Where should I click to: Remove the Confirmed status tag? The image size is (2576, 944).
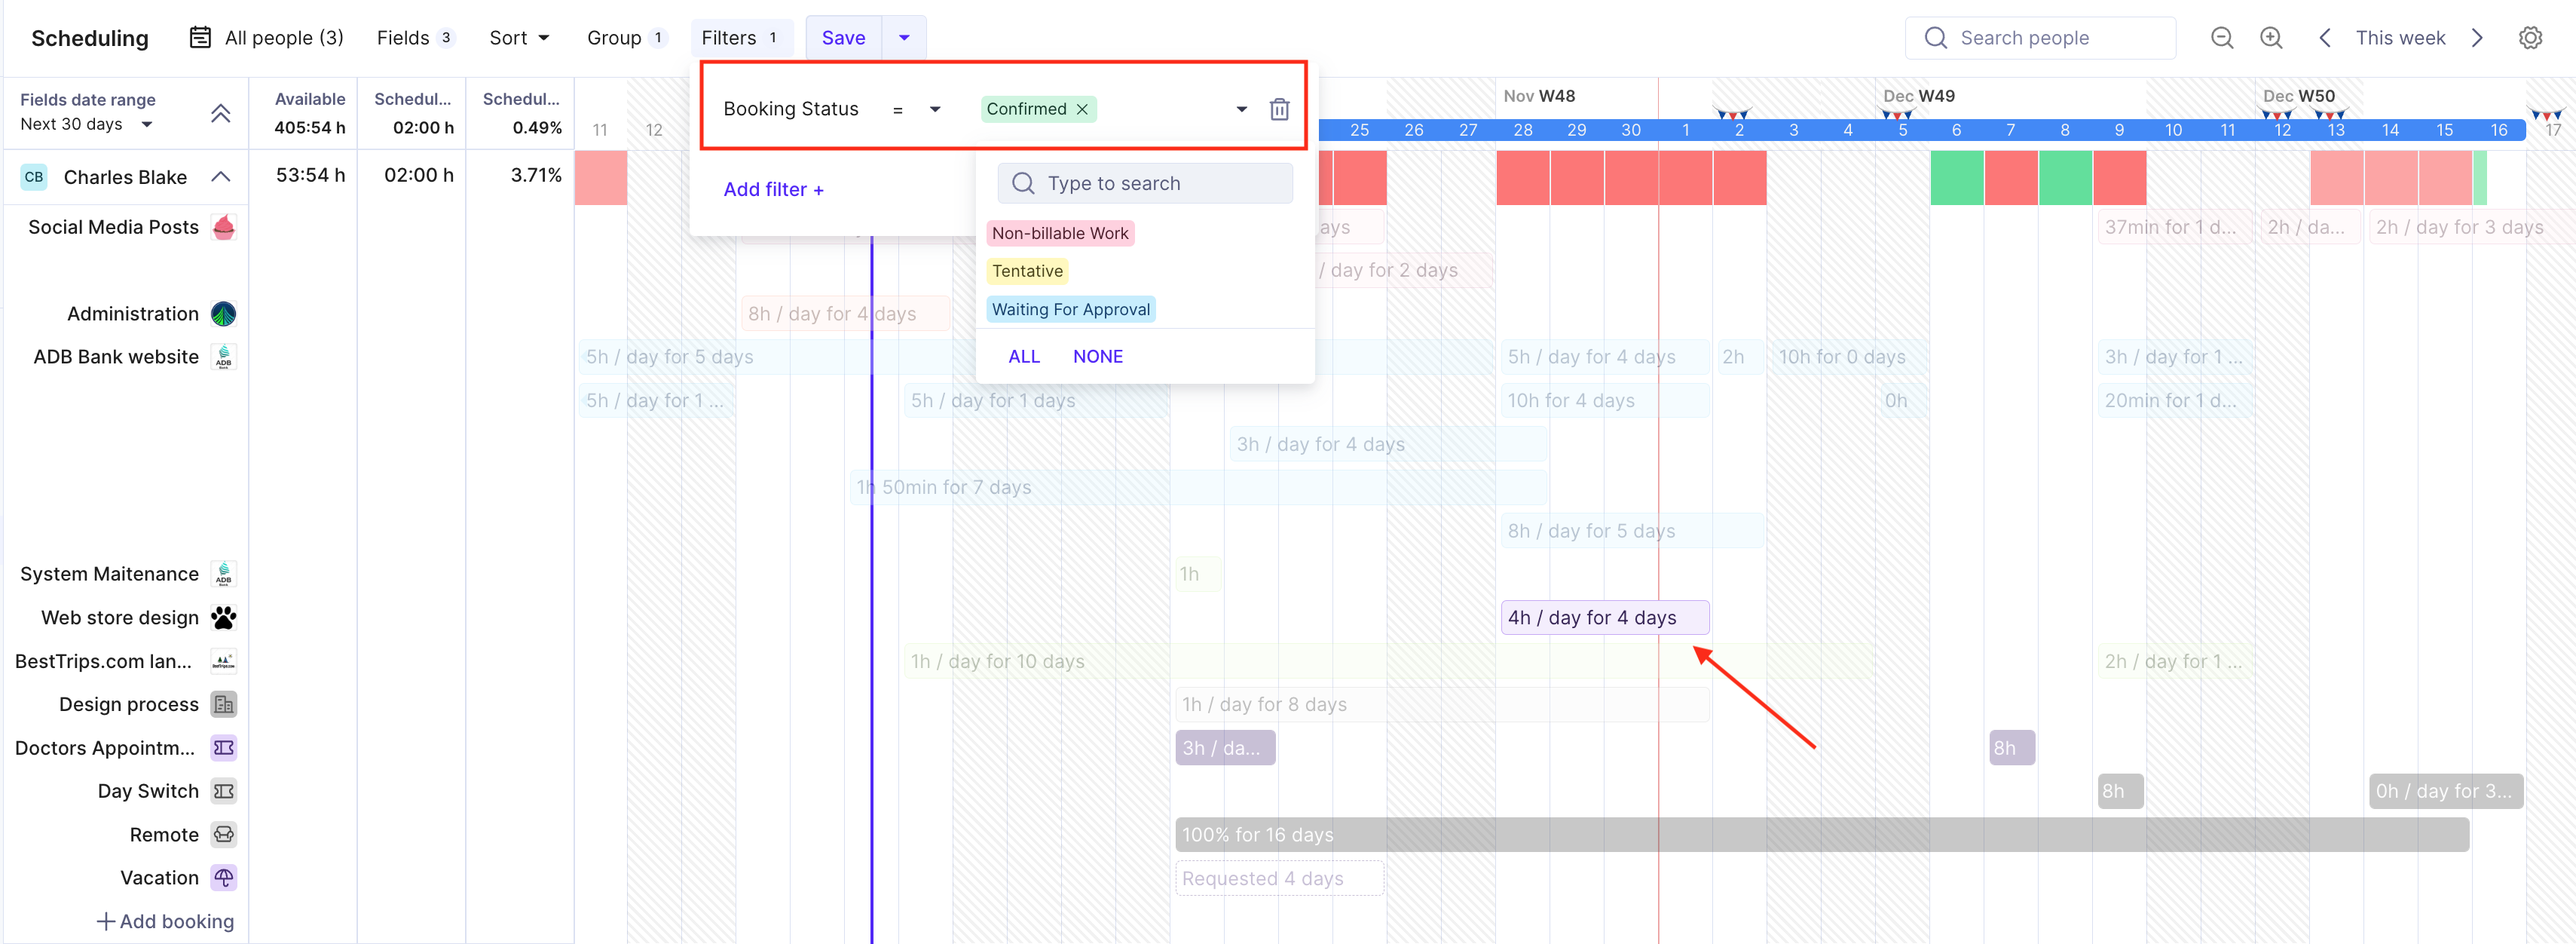1082,109
